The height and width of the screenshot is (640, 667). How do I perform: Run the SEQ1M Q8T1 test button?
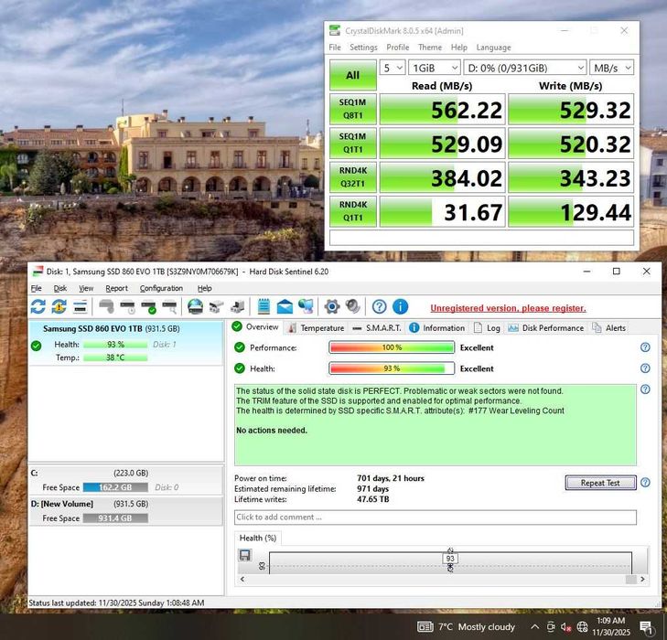pos(352,109)
